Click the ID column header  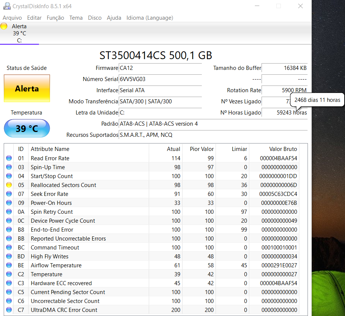21,149
